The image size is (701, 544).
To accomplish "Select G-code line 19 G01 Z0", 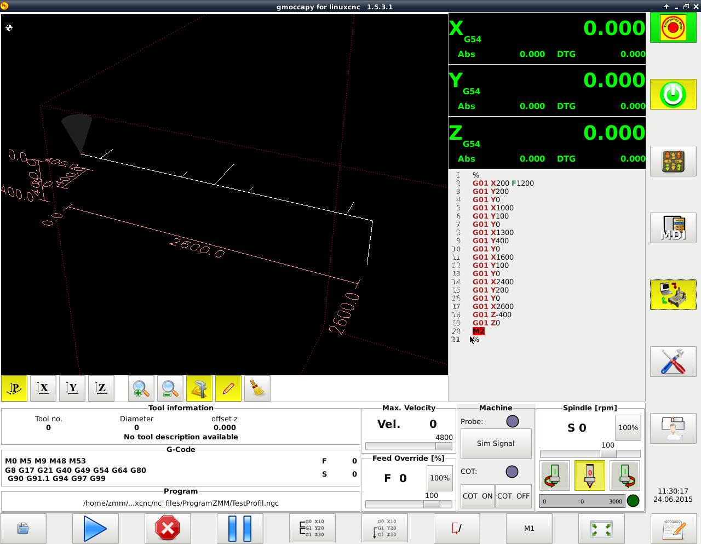I will point(486,323).
